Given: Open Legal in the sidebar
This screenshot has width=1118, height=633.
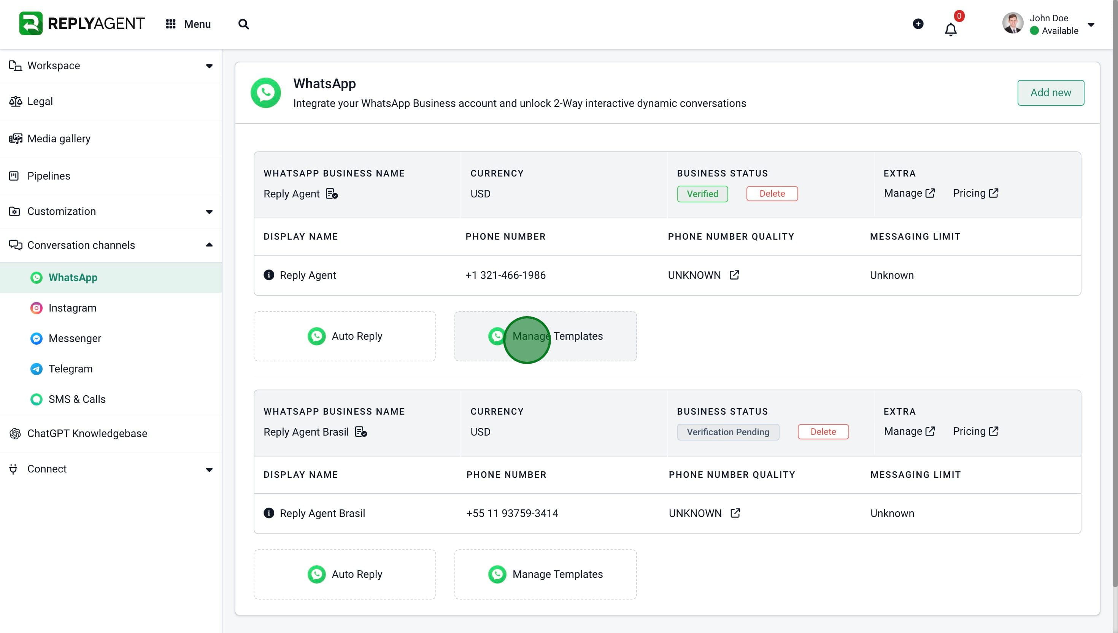Looking at the screenshot, I should click(111, 101).
